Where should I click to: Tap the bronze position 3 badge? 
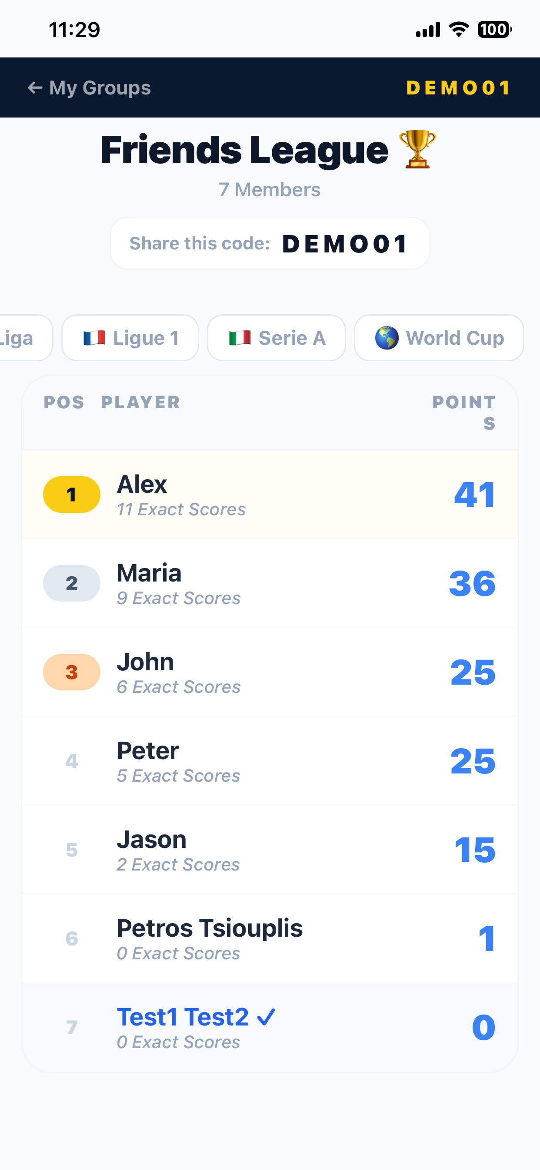[72, 672]
